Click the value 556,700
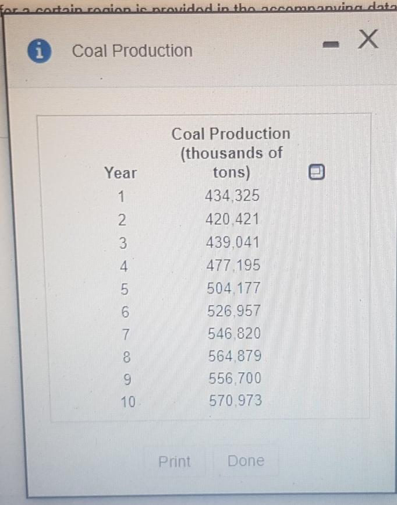The width and height of the screenshot is (397, 505). [x=235, y=378]
